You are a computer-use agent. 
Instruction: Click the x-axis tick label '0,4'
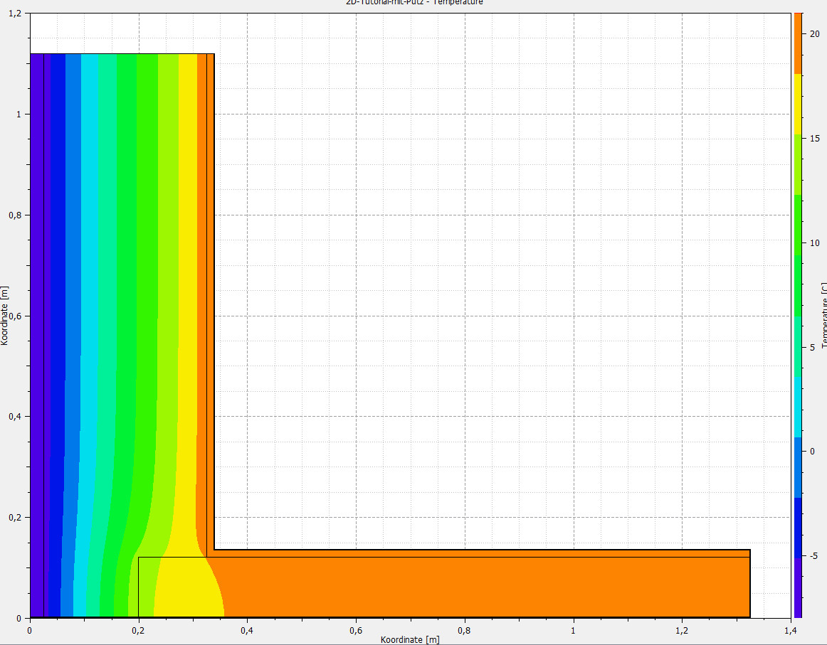(247, 630)
